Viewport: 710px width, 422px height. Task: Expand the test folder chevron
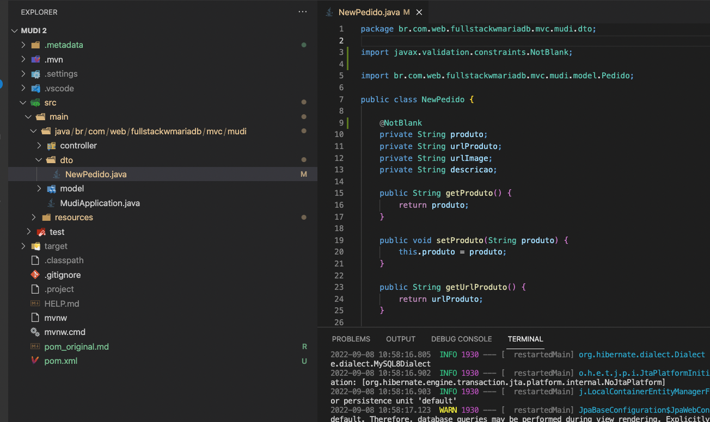(x=28, y=232)
